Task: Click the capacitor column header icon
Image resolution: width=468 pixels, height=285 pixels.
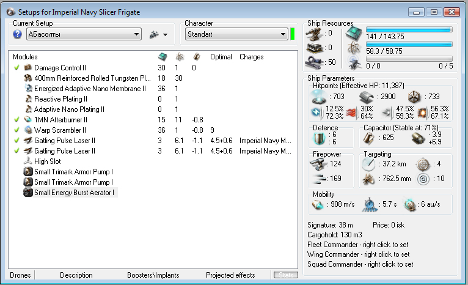Action: click(x=196, y=57)
